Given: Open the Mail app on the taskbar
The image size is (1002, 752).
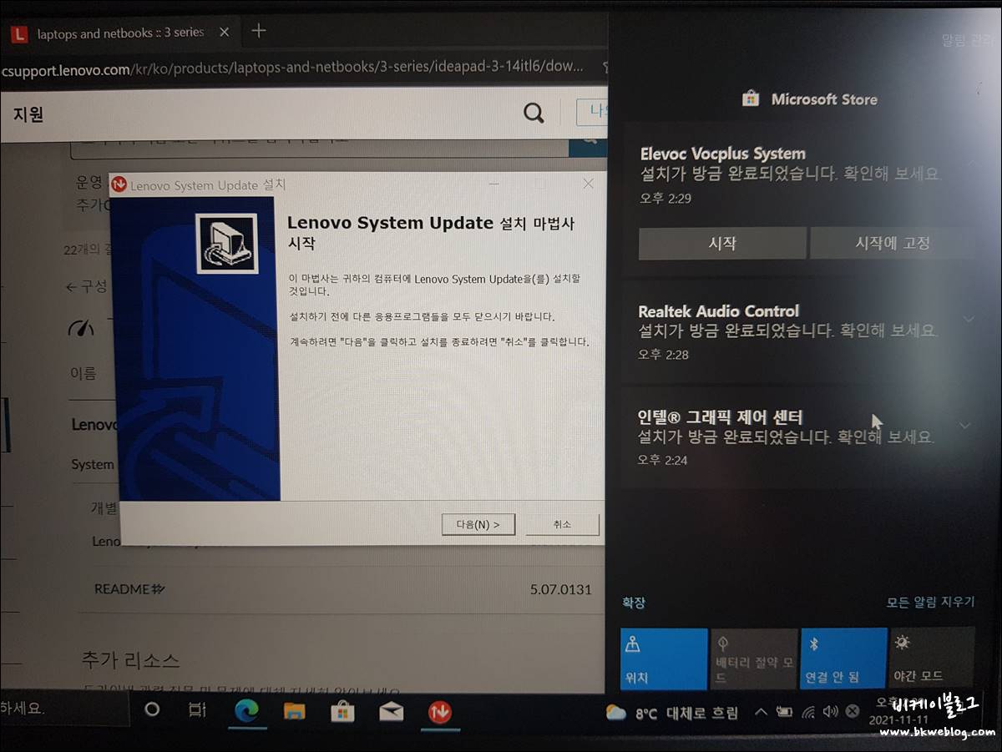Looking at the screenshot, I should 391,711.
